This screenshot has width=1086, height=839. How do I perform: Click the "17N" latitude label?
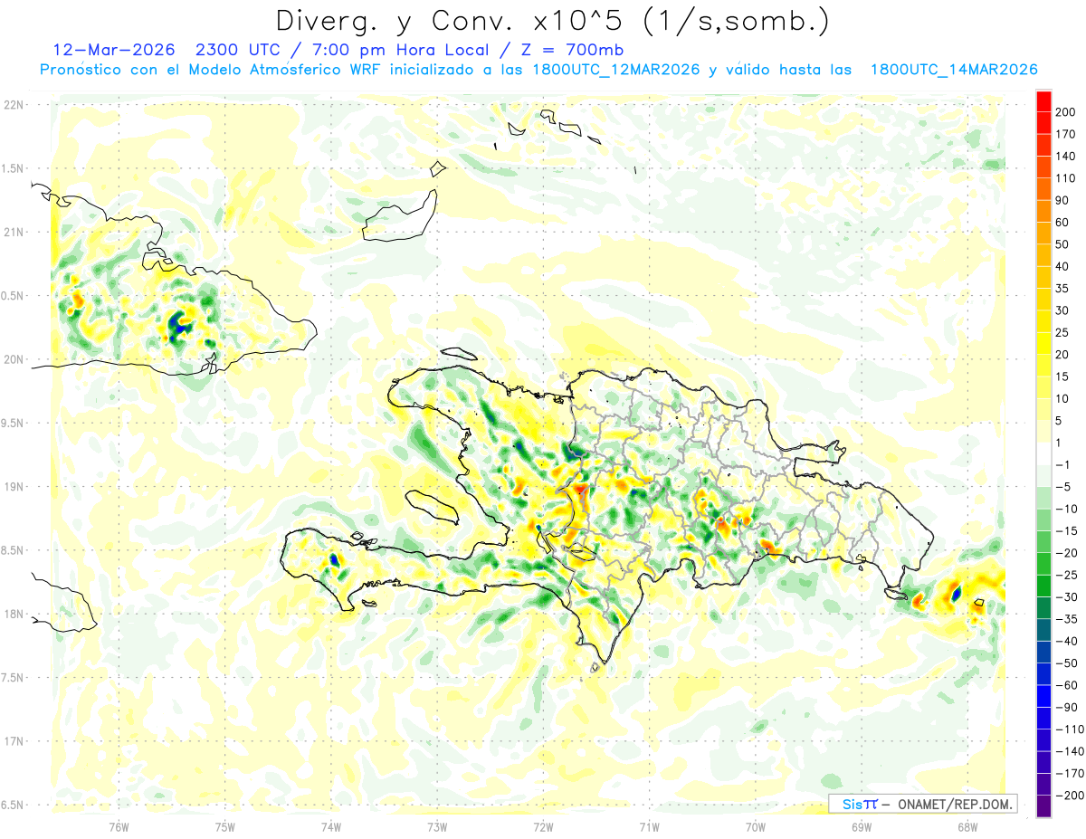(x=14, y=741)
